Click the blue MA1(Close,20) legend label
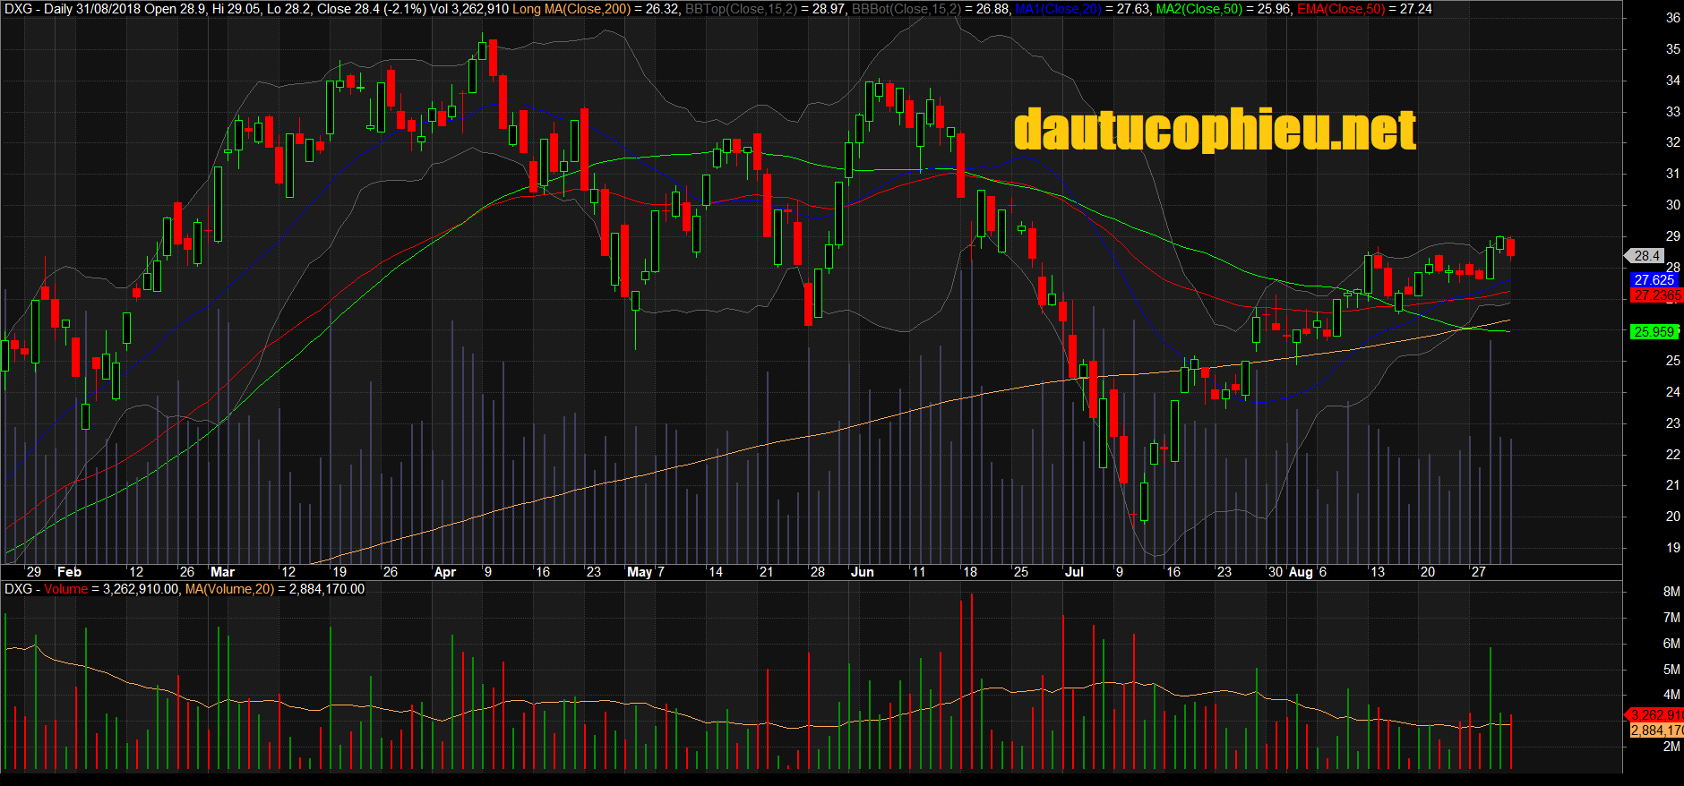 (1059, 9)
